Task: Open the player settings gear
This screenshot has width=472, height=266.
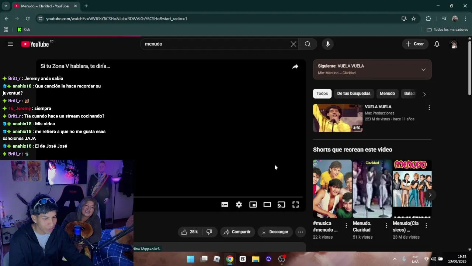Action: (x=239, y=205)
